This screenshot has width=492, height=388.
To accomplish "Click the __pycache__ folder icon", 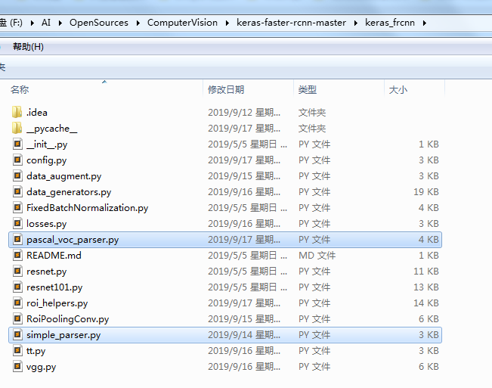I will (17, 128).
